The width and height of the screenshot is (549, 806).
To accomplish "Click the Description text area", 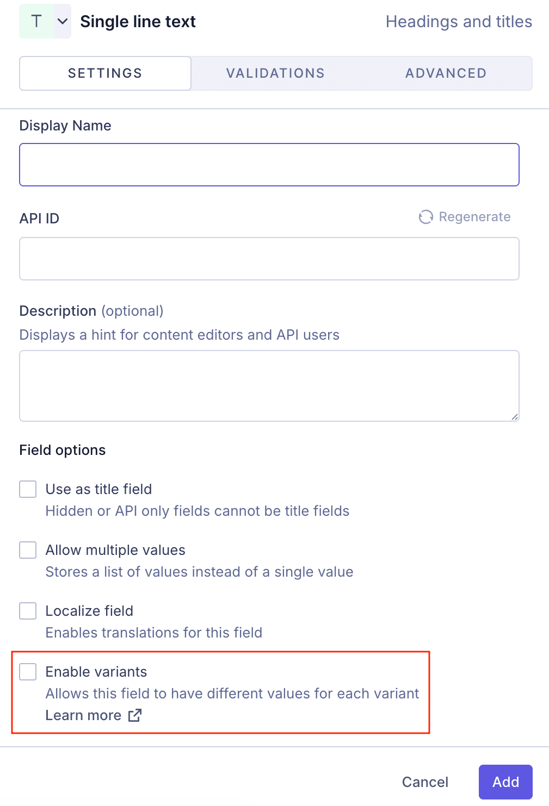I will 269,386.
